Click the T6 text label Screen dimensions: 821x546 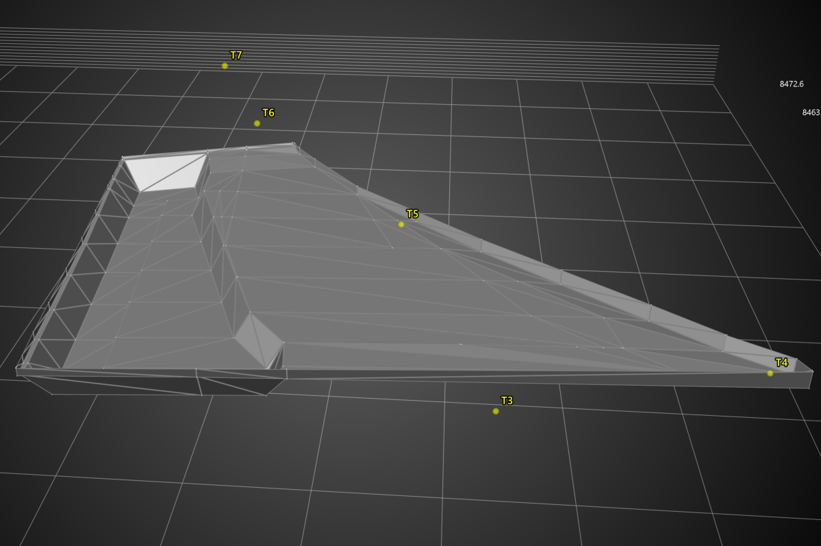tap(268, 113)
